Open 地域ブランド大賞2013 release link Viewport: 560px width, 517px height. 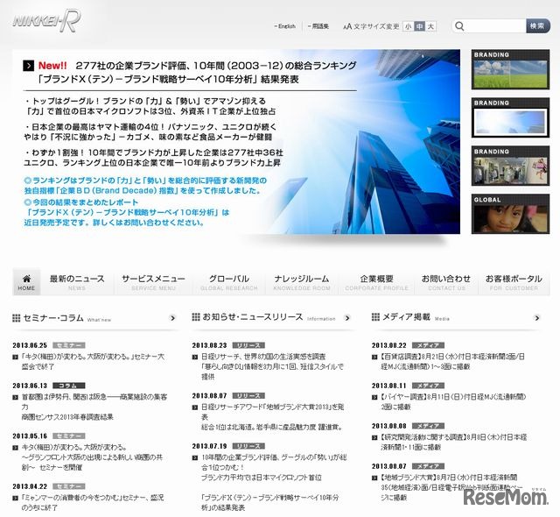point(272,417)
